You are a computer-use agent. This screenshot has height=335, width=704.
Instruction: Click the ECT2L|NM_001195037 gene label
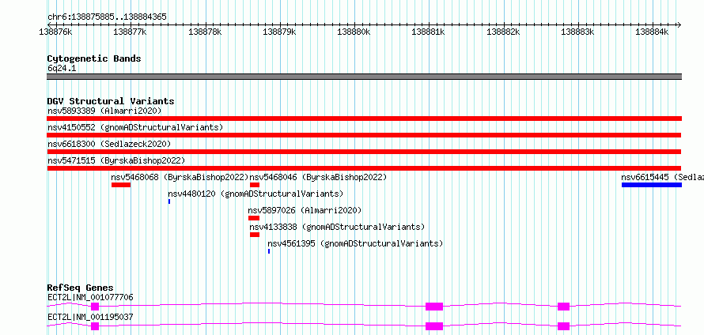[90, 317]
